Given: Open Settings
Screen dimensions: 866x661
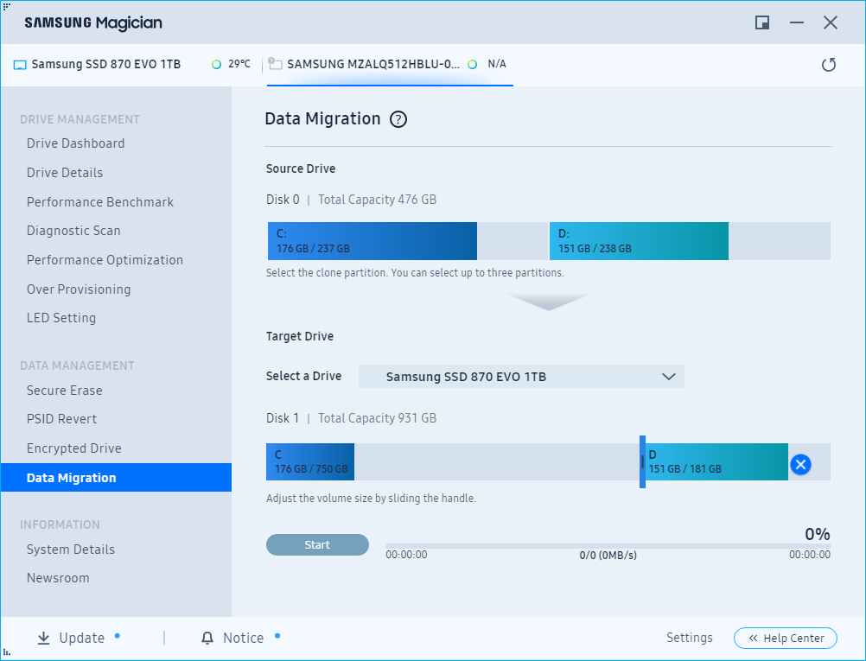Looking at the screenshot, I should [x=690, y=638].
